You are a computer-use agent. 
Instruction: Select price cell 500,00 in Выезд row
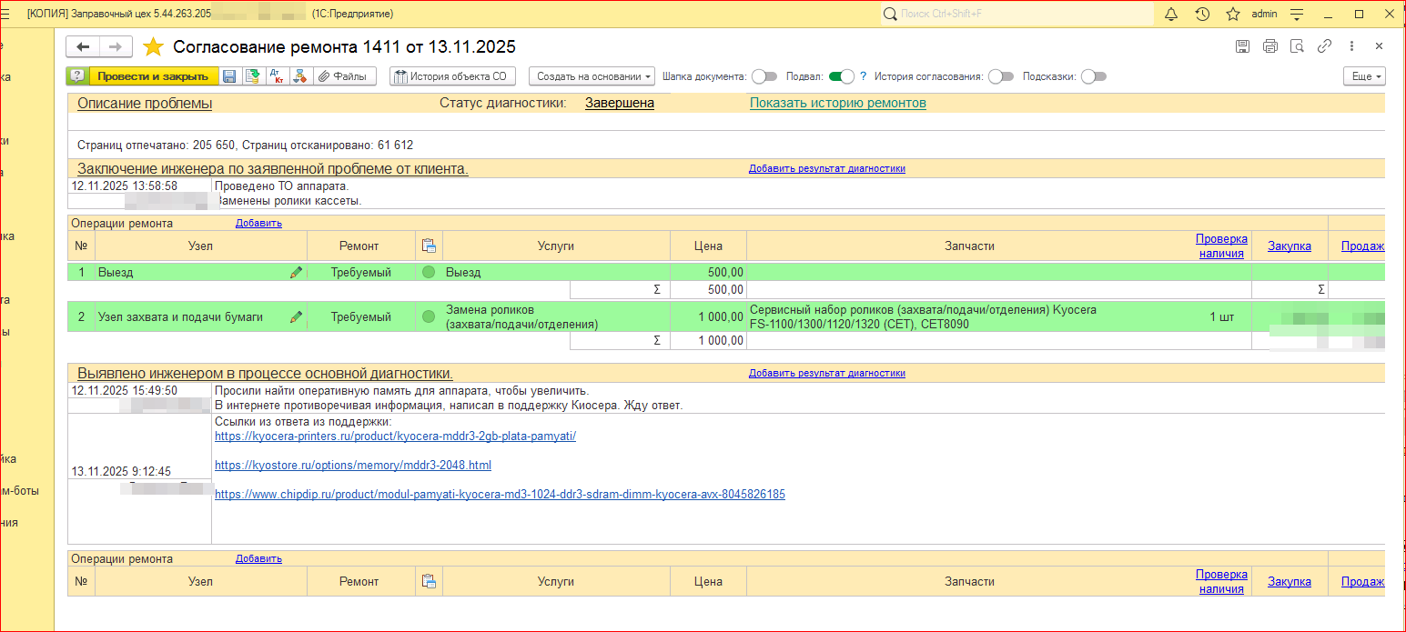tap(708, 272)
